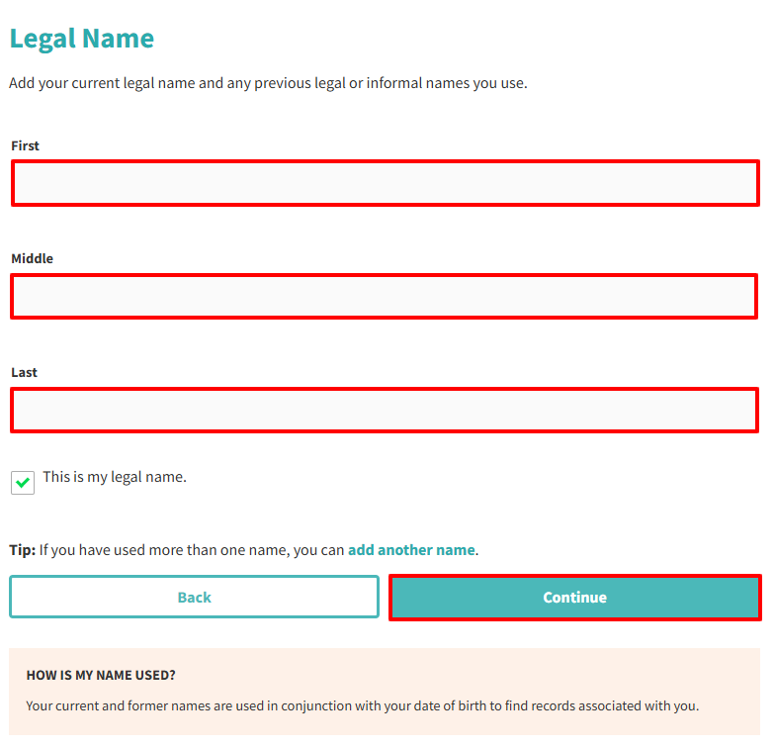Image resolution: width=775 pixels, height=748 pixels.
Task: Click the First name input field
Action: coord(385,183)
